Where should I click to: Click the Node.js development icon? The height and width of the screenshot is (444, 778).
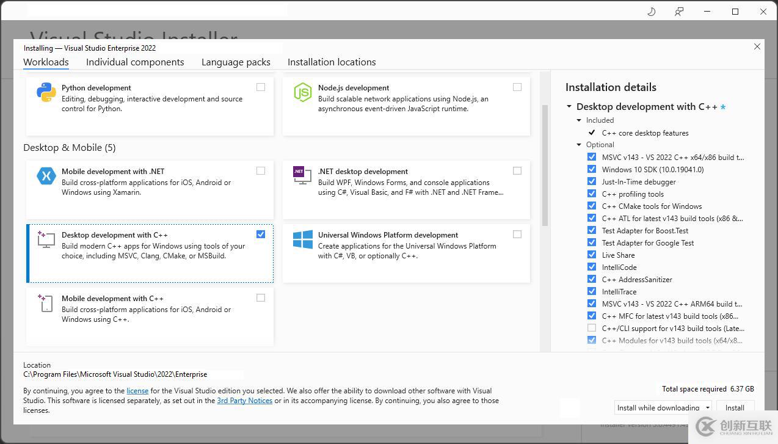pos(302,92)
